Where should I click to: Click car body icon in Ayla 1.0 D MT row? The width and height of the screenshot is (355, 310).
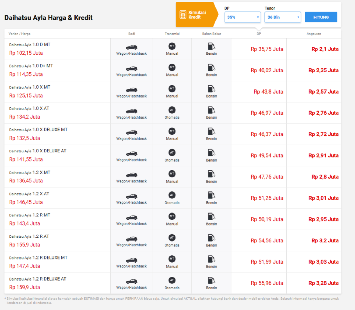132,47
